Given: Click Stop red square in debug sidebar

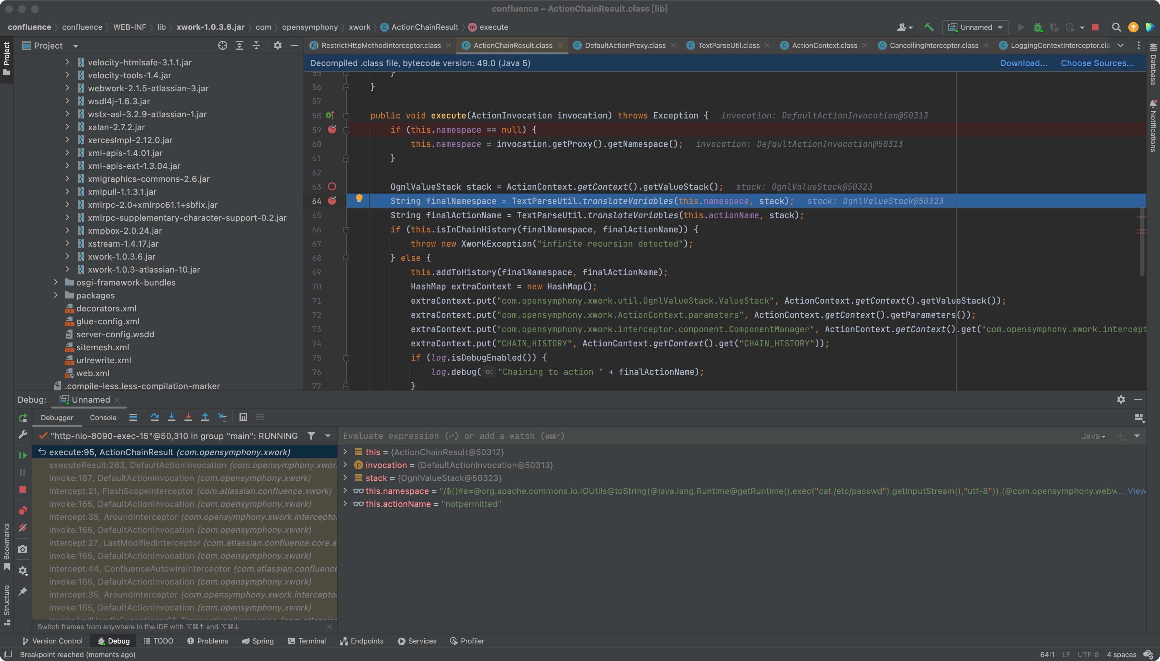Looking at the screenshot, I should [x=23, y=489].
